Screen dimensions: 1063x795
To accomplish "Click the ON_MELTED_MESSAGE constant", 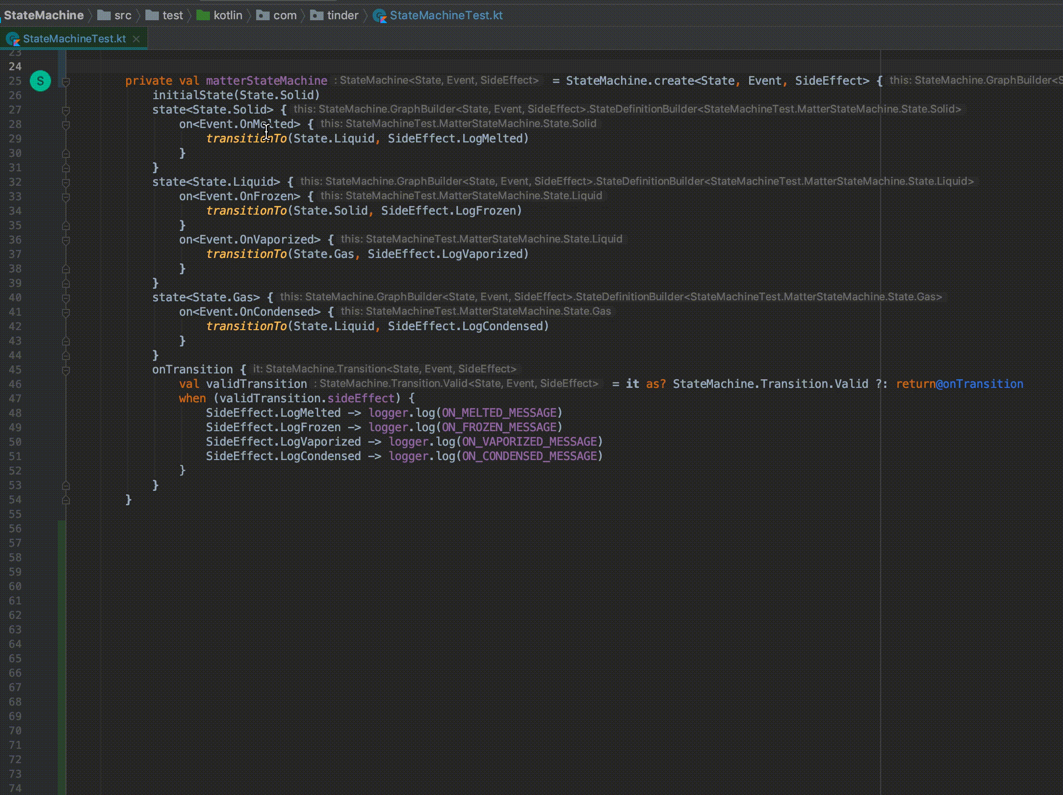I will [499, 413].
